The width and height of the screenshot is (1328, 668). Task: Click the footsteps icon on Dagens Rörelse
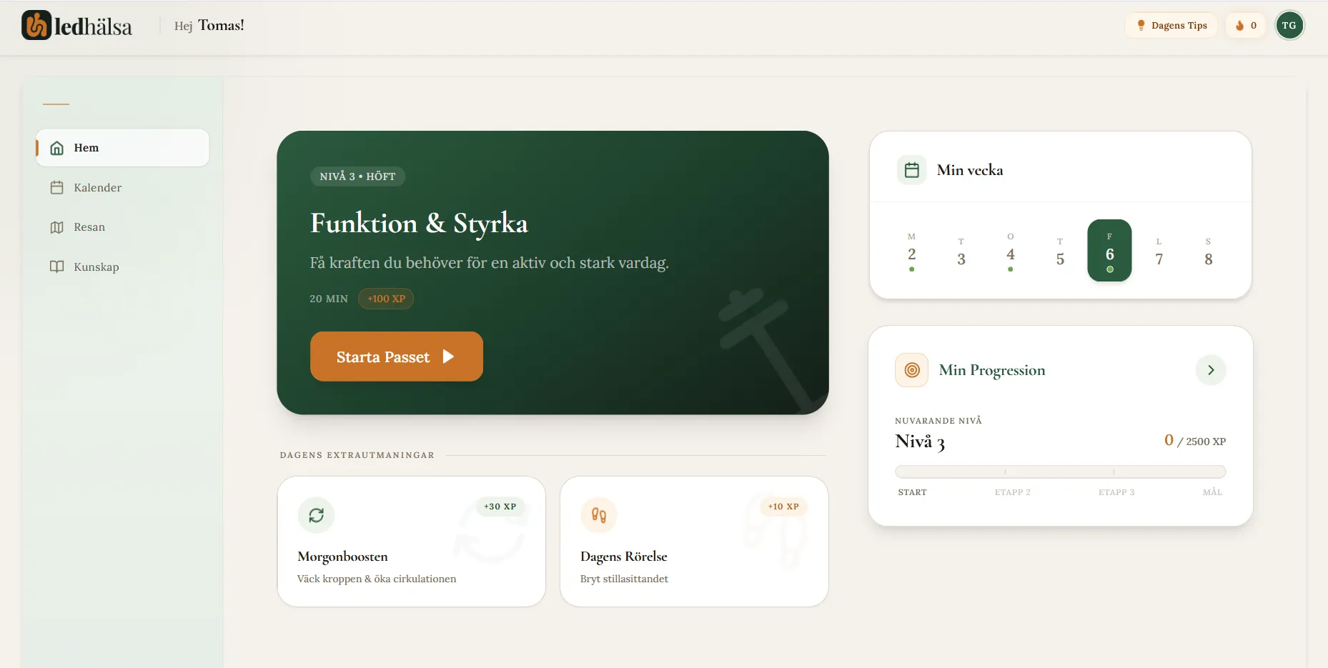point(598,515)
